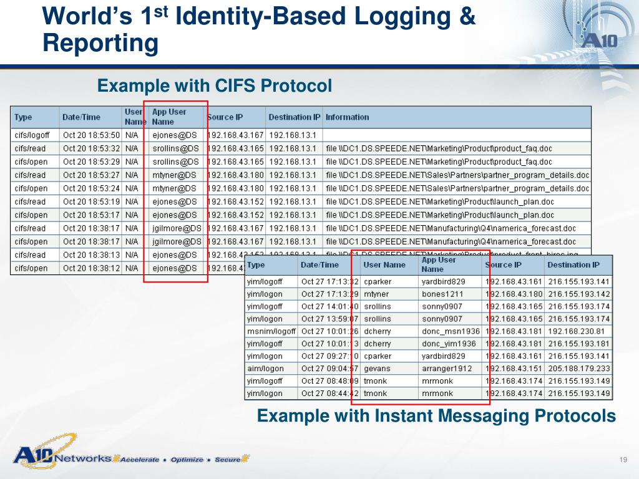Click the 'Example with Instant Messaging Protocols' caption
The height and width of the screenshot is (479, 639).
pos(436,416)
